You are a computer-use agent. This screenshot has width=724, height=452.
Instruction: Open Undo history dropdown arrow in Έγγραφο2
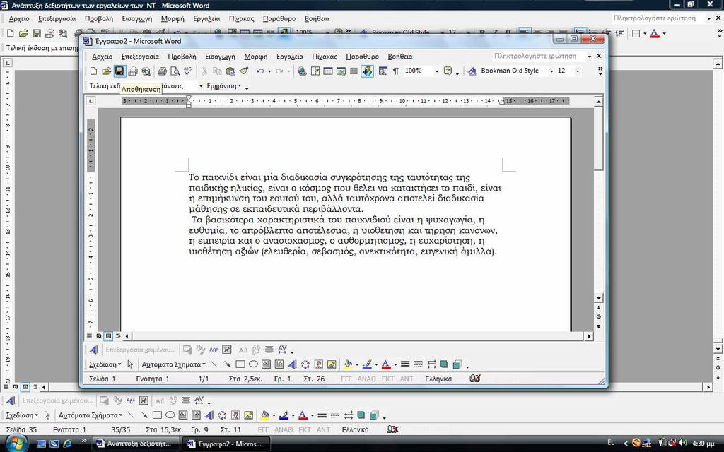click(269, 71)
